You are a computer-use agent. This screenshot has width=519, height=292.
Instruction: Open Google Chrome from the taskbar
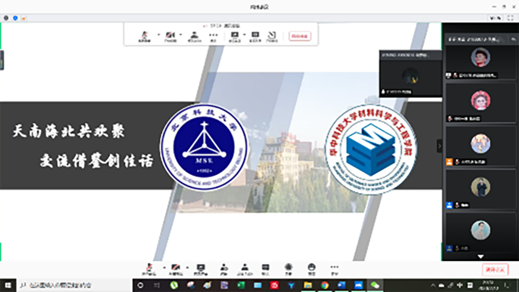click(x=325, y=285)
